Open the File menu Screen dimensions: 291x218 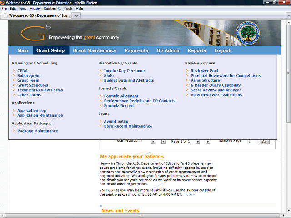point(4,9)
